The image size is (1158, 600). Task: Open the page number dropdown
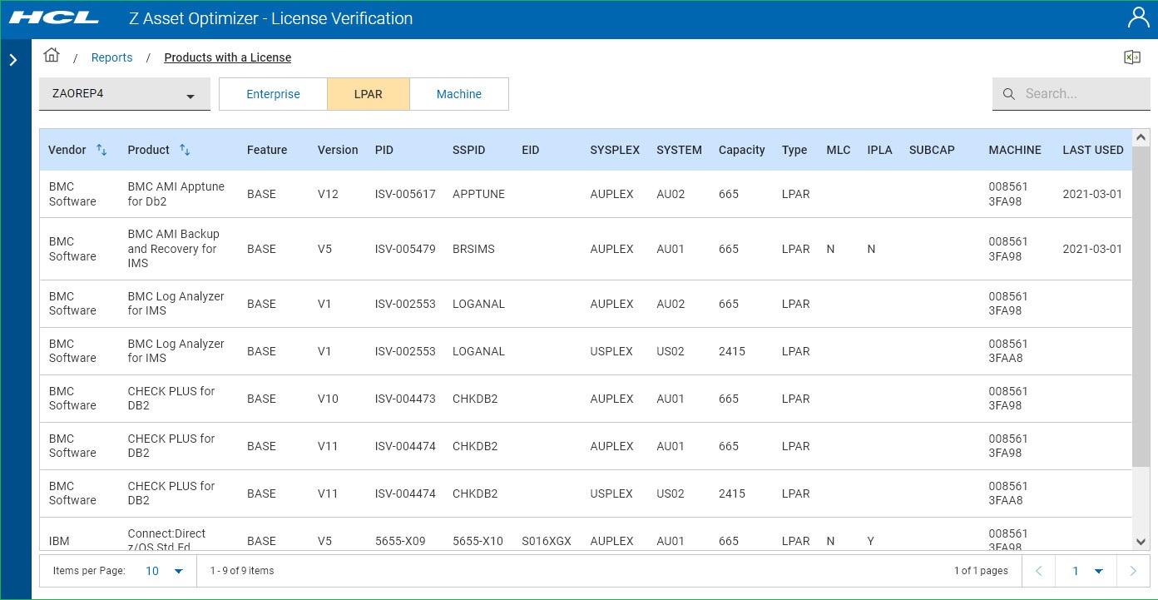(x=1086, y=571)
